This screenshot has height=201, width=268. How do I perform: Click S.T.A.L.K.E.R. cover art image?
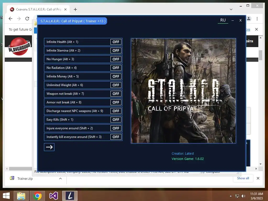click(183, 91)
